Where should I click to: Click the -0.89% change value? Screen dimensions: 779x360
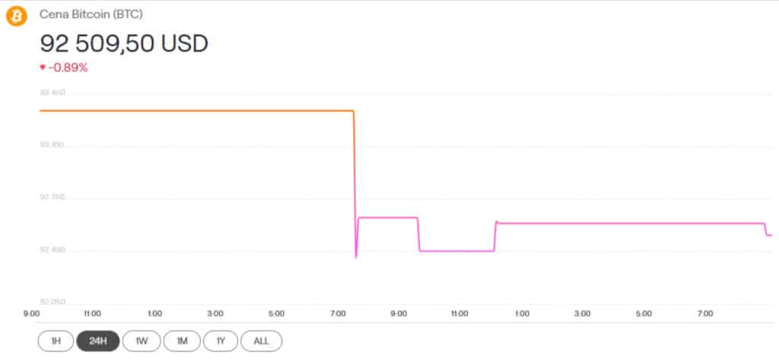[68, 68]
